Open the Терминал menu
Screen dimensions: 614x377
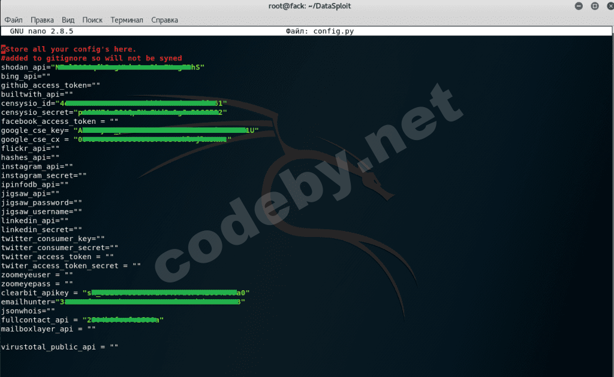(x=127, y=20)
